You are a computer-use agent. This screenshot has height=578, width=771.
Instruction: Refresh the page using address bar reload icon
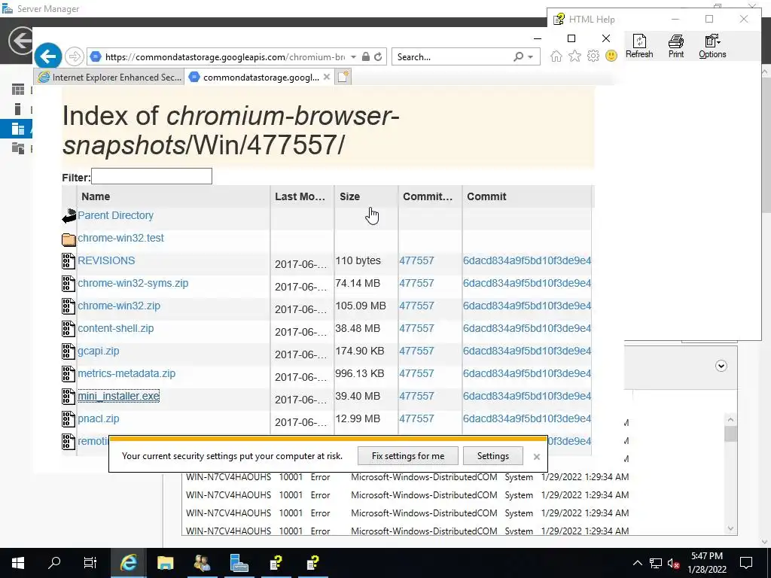tap(378, 57)
